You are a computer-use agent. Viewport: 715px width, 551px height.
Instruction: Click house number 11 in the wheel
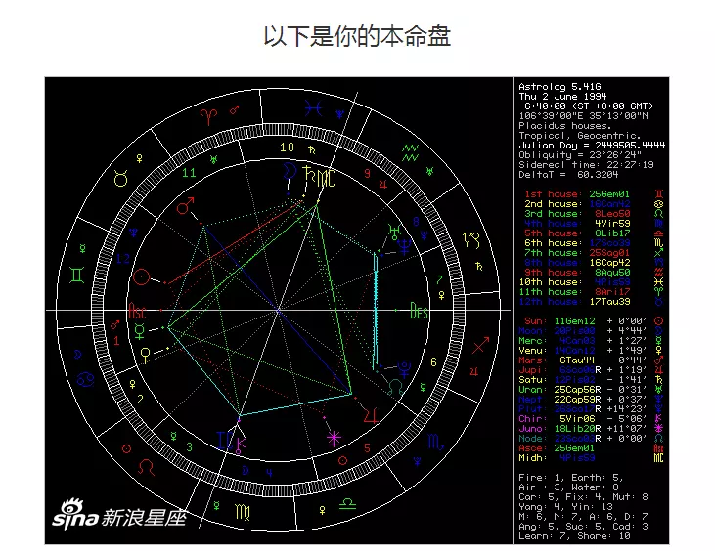189,173
